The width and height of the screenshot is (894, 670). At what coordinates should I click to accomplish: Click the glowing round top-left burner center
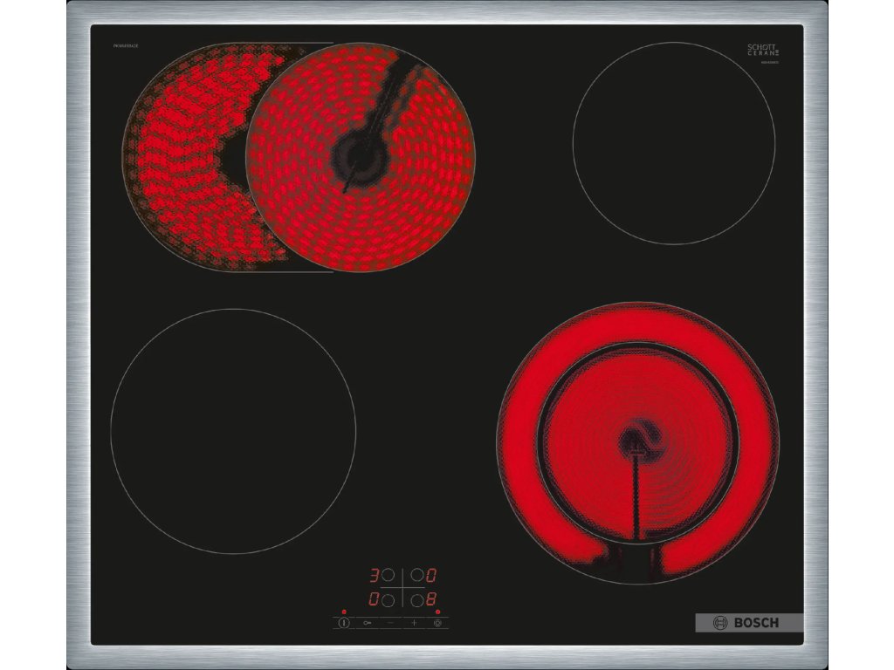point(359,156)
